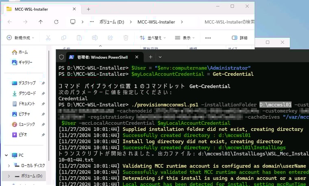Image resolution: width=309 pixels, height=186 pixels.
Task: Open a new terminal tab
Action: click(x=150, y=57)
